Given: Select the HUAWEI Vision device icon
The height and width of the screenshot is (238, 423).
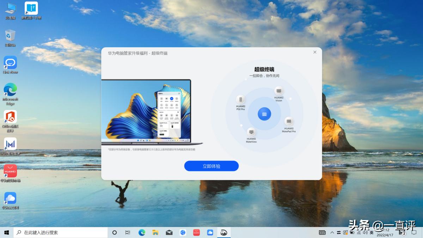Looking at the screenshot, I should pos(279,91).
